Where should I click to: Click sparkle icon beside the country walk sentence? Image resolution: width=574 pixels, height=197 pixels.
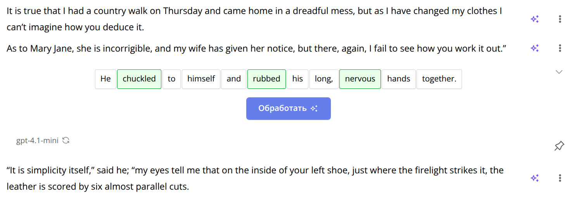tap(535, 19)
